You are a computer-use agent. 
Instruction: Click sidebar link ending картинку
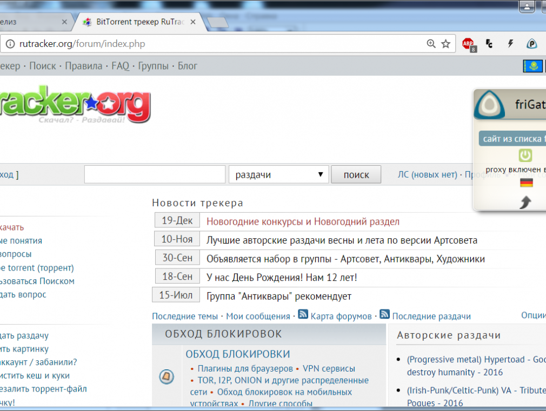(x=24, y=349)
